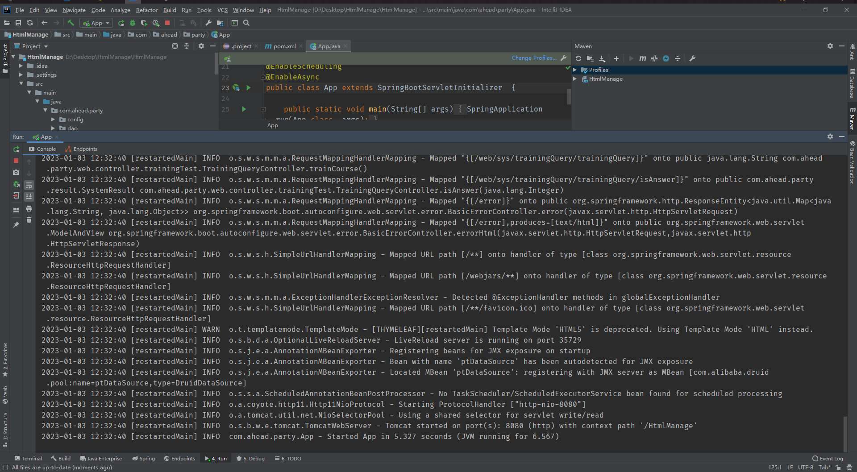The image size is (857, 472).
Task: Open Search Everywhere magnifier
Action: (x=246, y=23)
